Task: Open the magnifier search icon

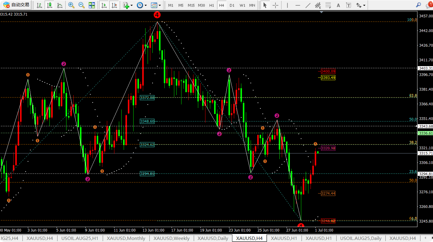Action: point(419,5)
